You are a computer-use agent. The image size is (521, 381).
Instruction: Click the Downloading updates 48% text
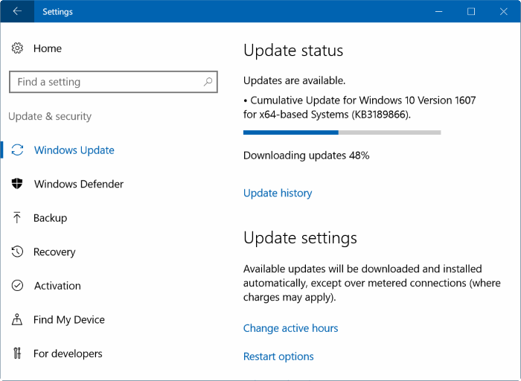click(306, 156)
